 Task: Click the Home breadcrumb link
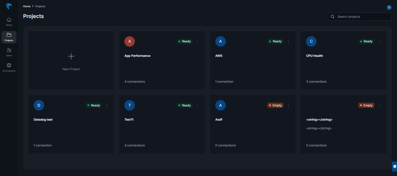click(x=27, y=6)
